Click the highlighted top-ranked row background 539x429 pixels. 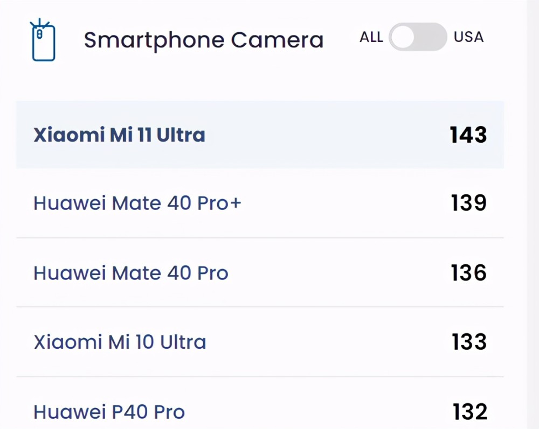tap(260, 135)
